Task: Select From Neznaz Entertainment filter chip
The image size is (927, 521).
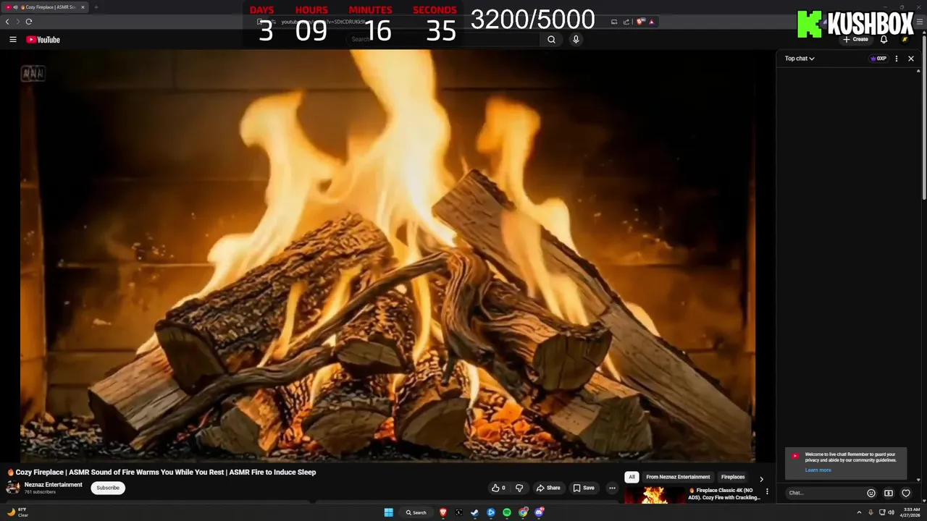Action: (678, 477)
